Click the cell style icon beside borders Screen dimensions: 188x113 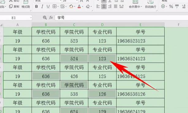pyautogui.click(x=62, y=6)
